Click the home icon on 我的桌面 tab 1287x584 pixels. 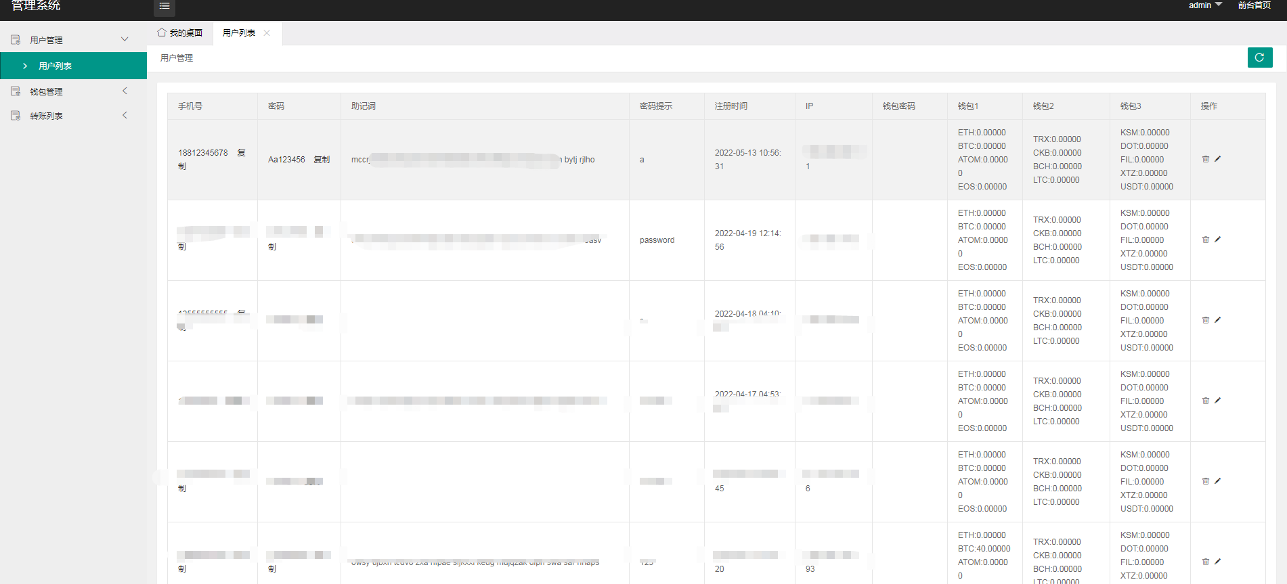click(x=162, y=32)
